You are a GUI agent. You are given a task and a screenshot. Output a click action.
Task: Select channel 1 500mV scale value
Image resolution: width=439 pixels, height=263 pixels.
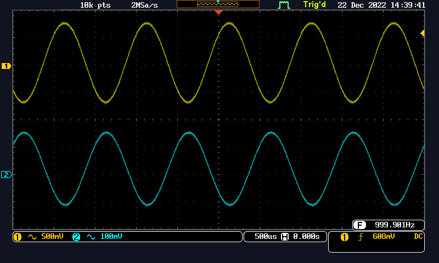tap(52, 237)
